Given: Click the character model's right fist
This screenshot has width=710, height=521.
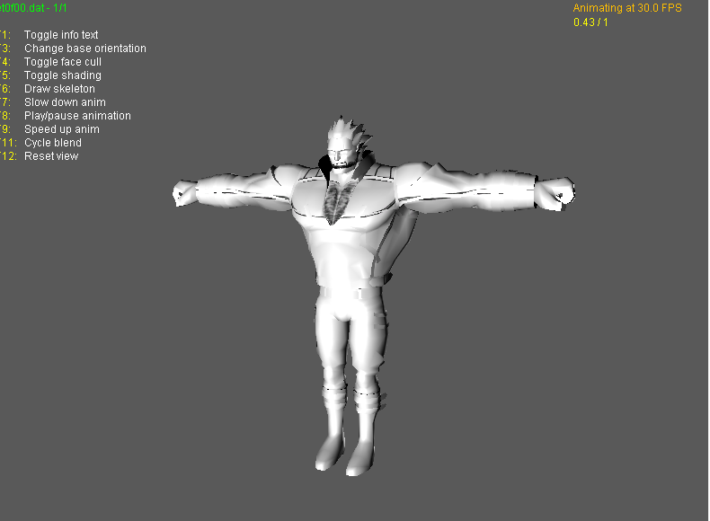Looking at the screenshot, I should pos(185,193).
